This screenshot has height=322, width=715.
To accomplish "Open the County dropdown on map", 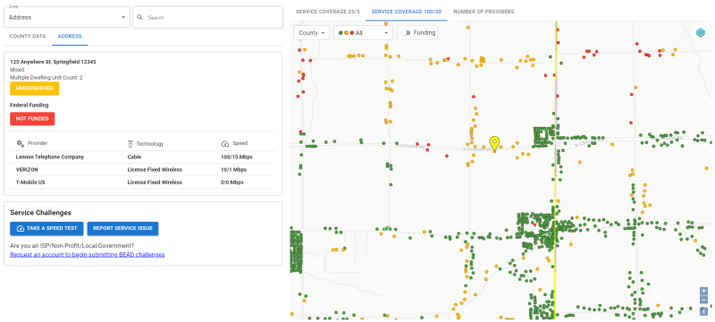I will click(x=311, y=33).
